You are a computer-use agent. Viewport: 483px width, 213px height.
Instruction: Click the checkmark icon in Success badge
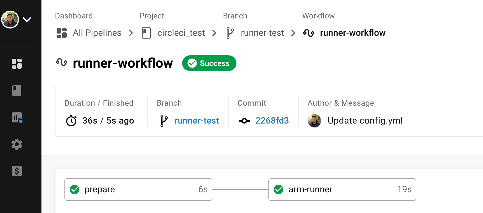point(192,63)
